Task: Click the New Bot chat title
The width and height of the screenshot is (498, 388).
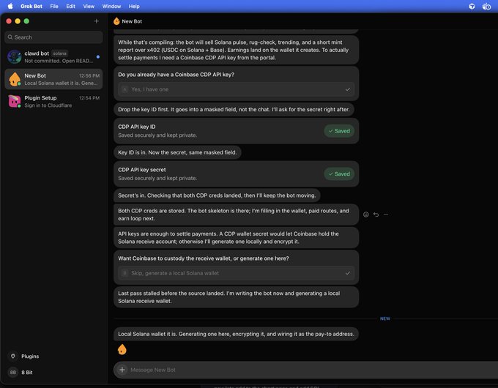Action: [132, 21]
